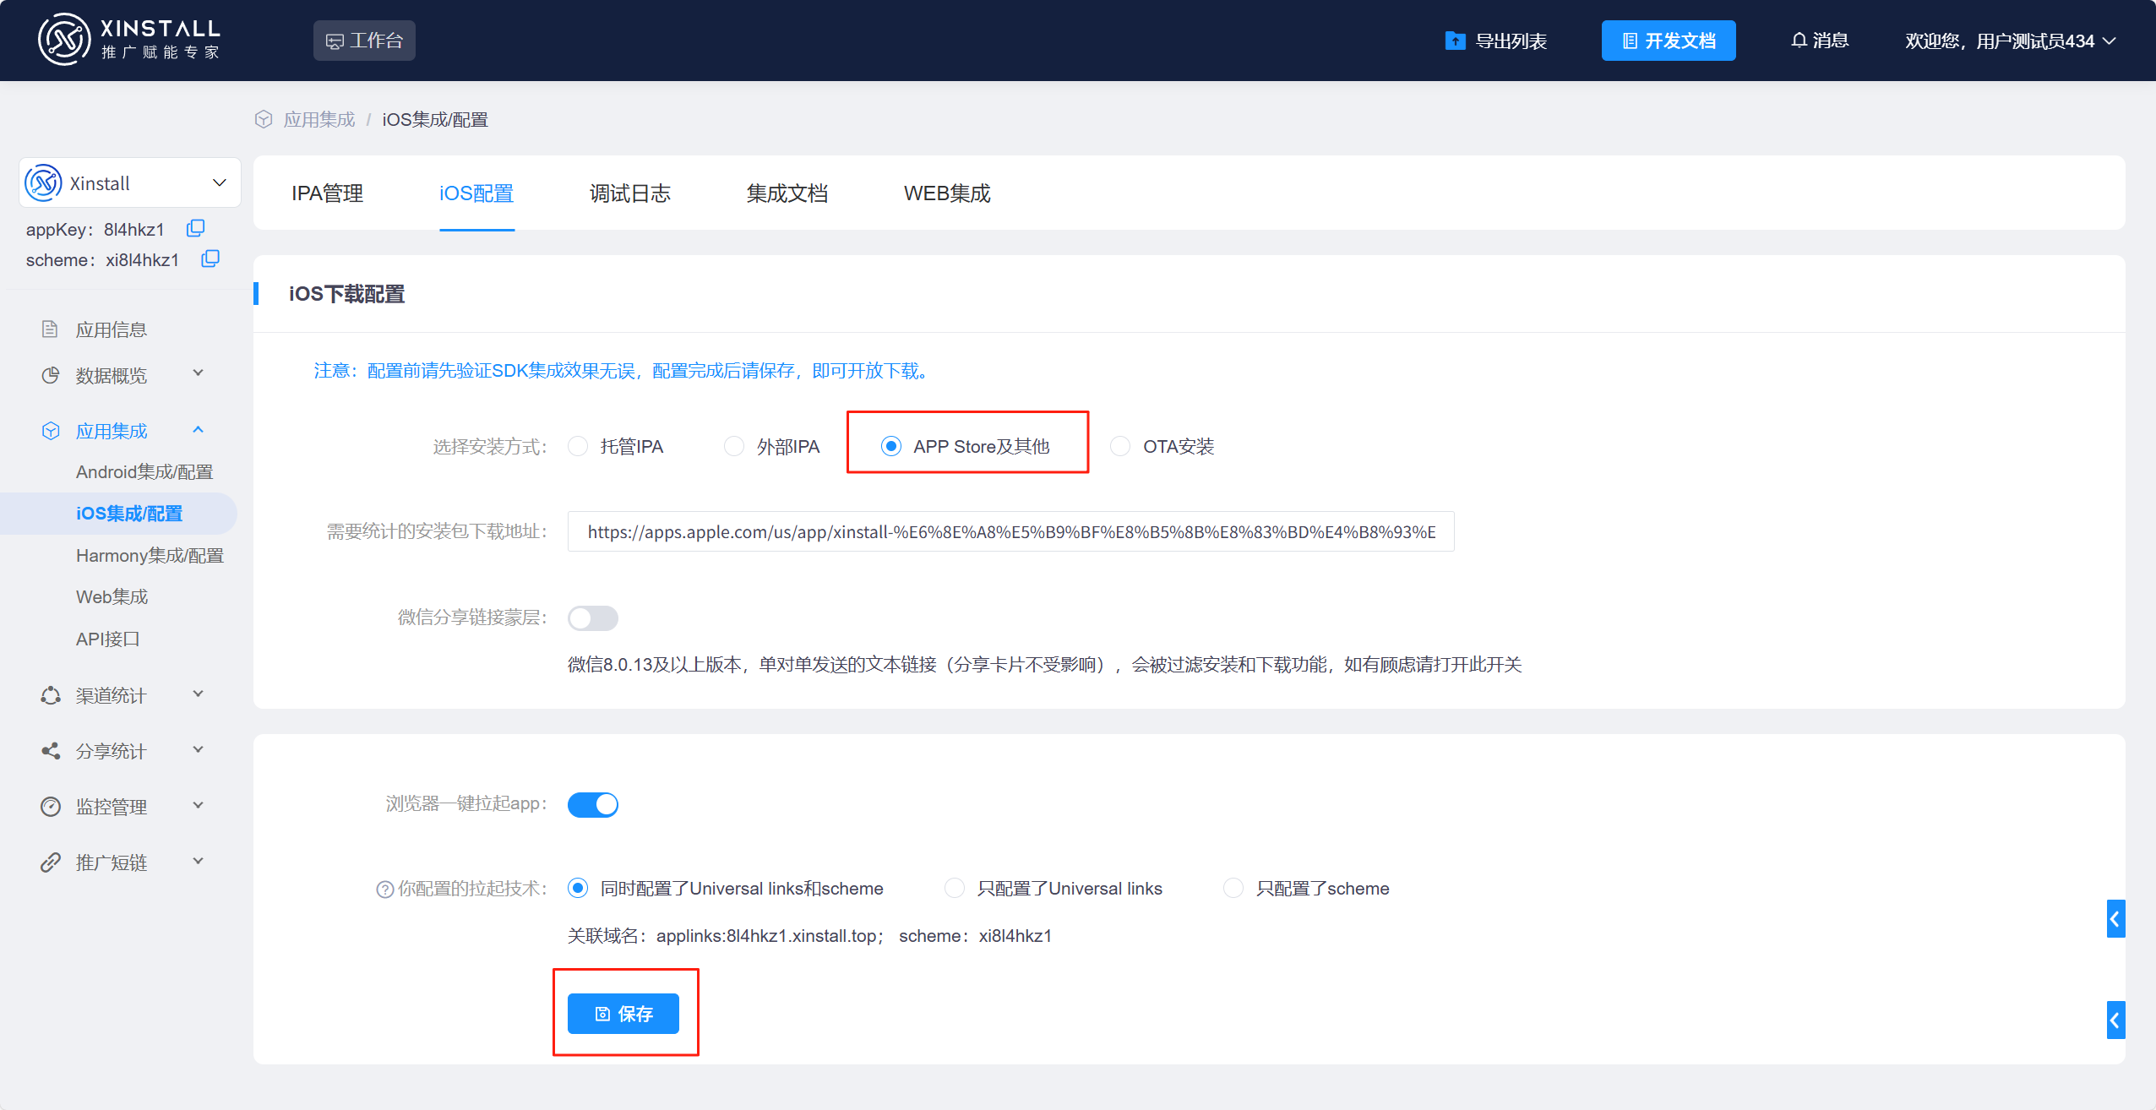The image size is (2156, 1110).
Task: Click the 分享统计 share icon
Action: pyautogui.click(x=51, y=750)
